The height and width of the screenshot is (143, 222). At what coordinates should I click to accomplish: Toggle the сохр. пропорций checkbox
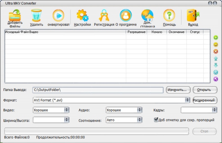156,120
